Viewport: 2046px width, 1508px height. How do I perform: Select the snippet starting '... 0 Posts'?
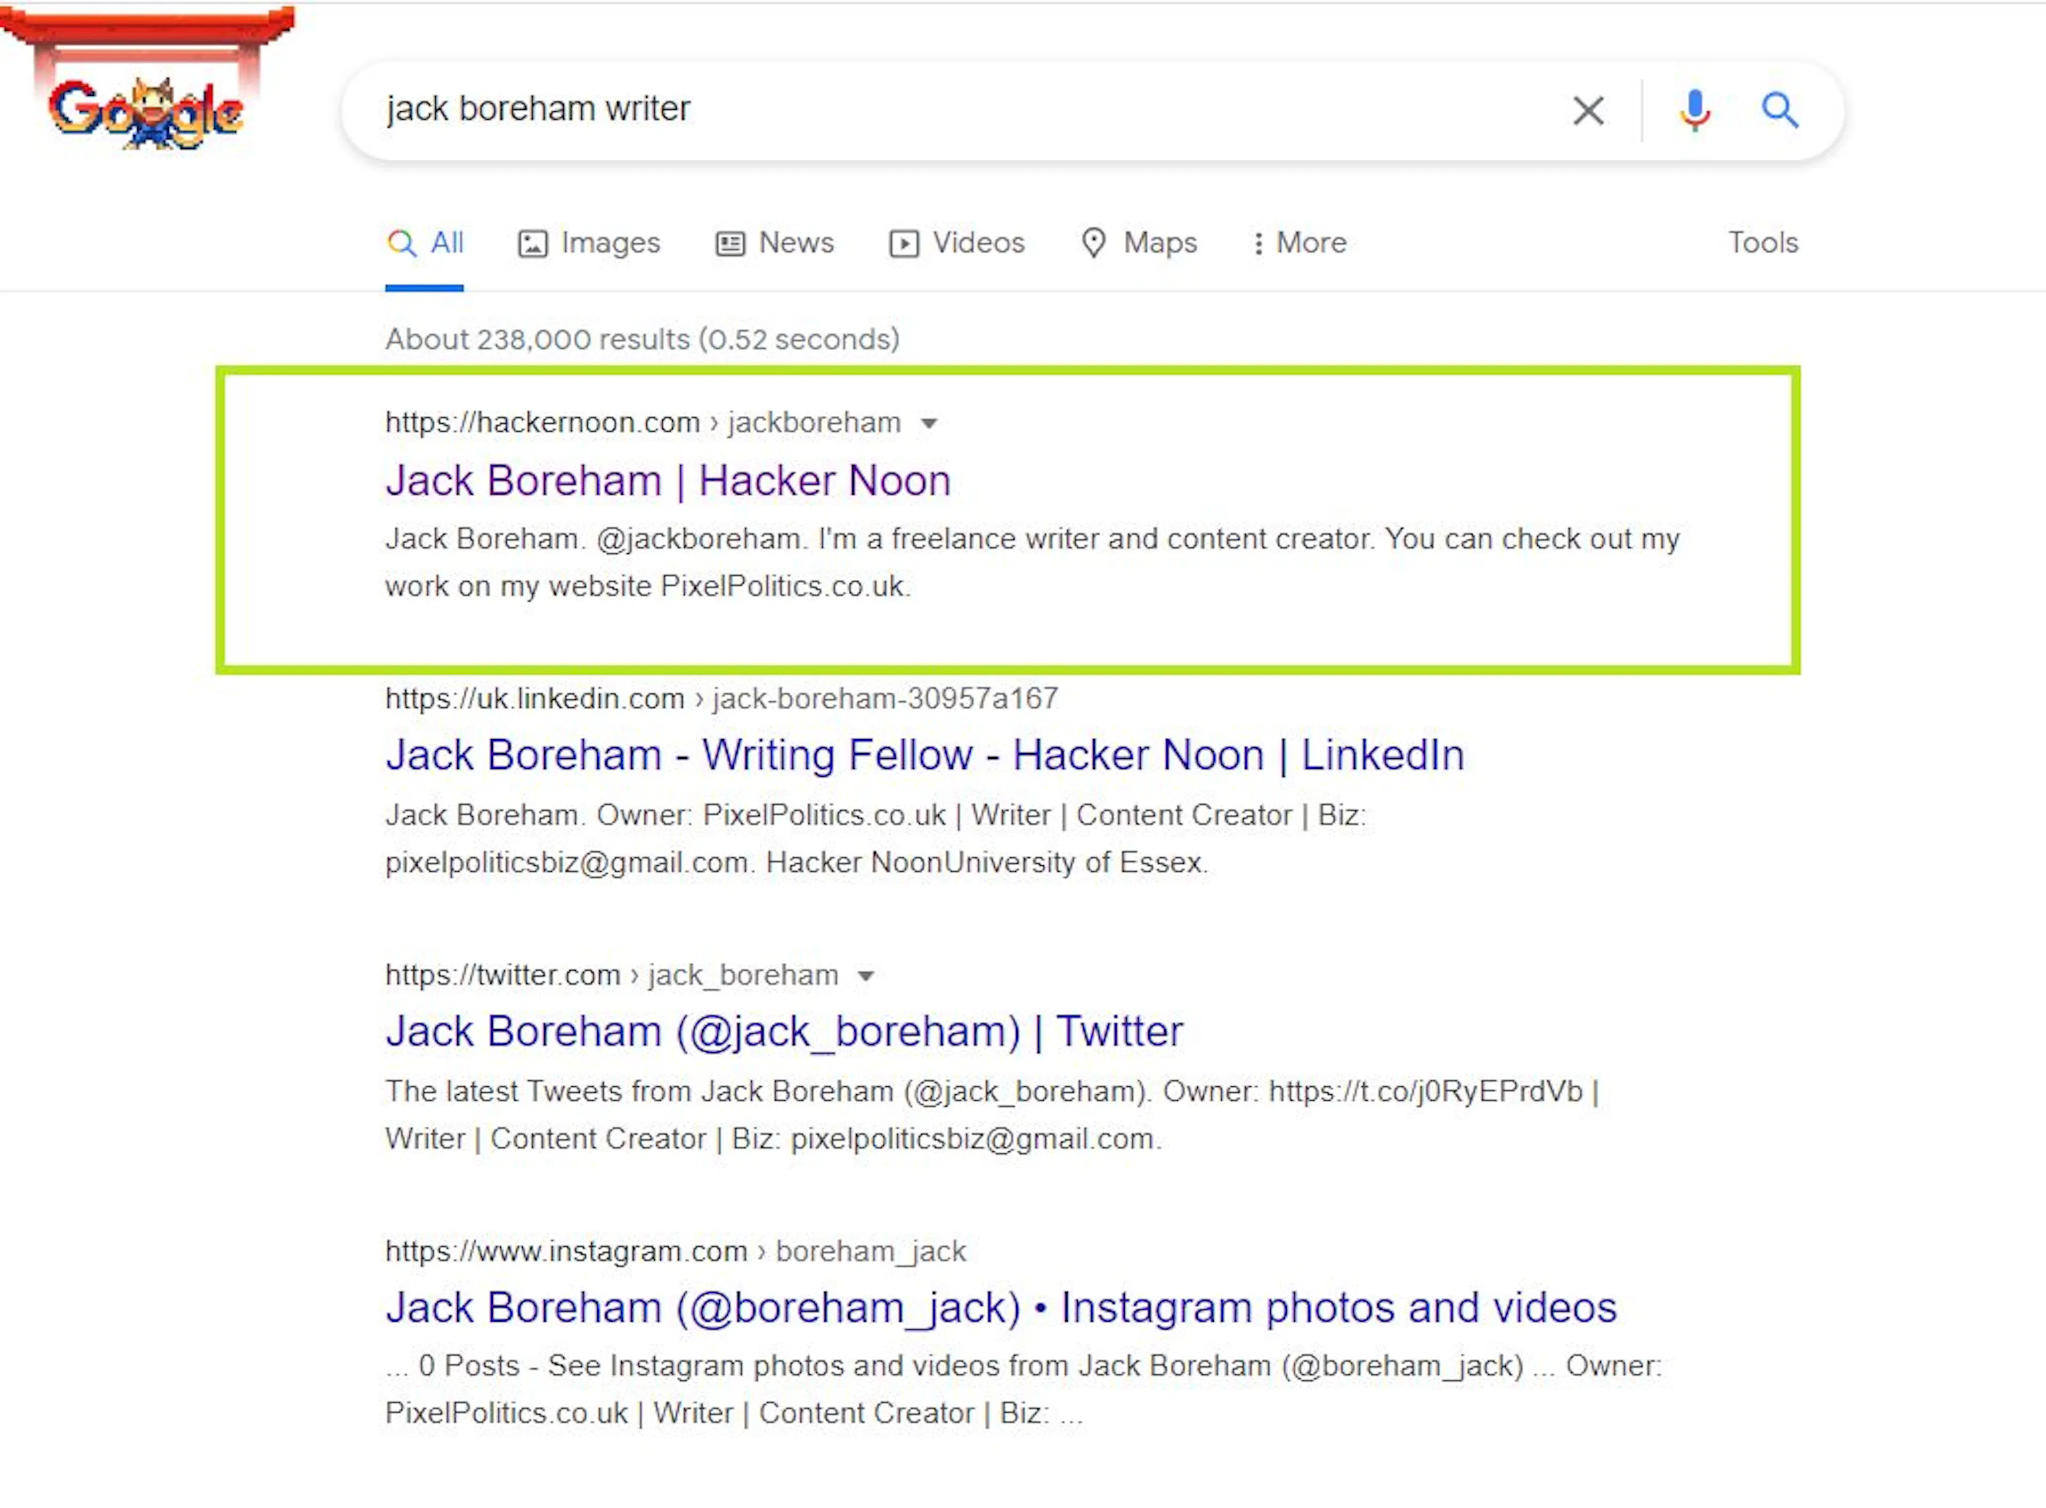[x=1023, y=1389]
